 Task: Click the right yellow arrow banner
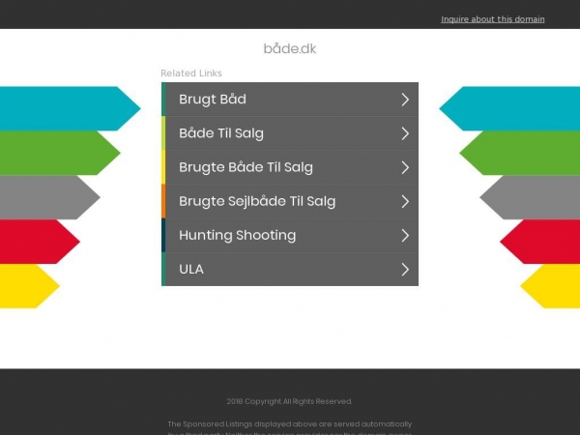click(x=553, y=285)
